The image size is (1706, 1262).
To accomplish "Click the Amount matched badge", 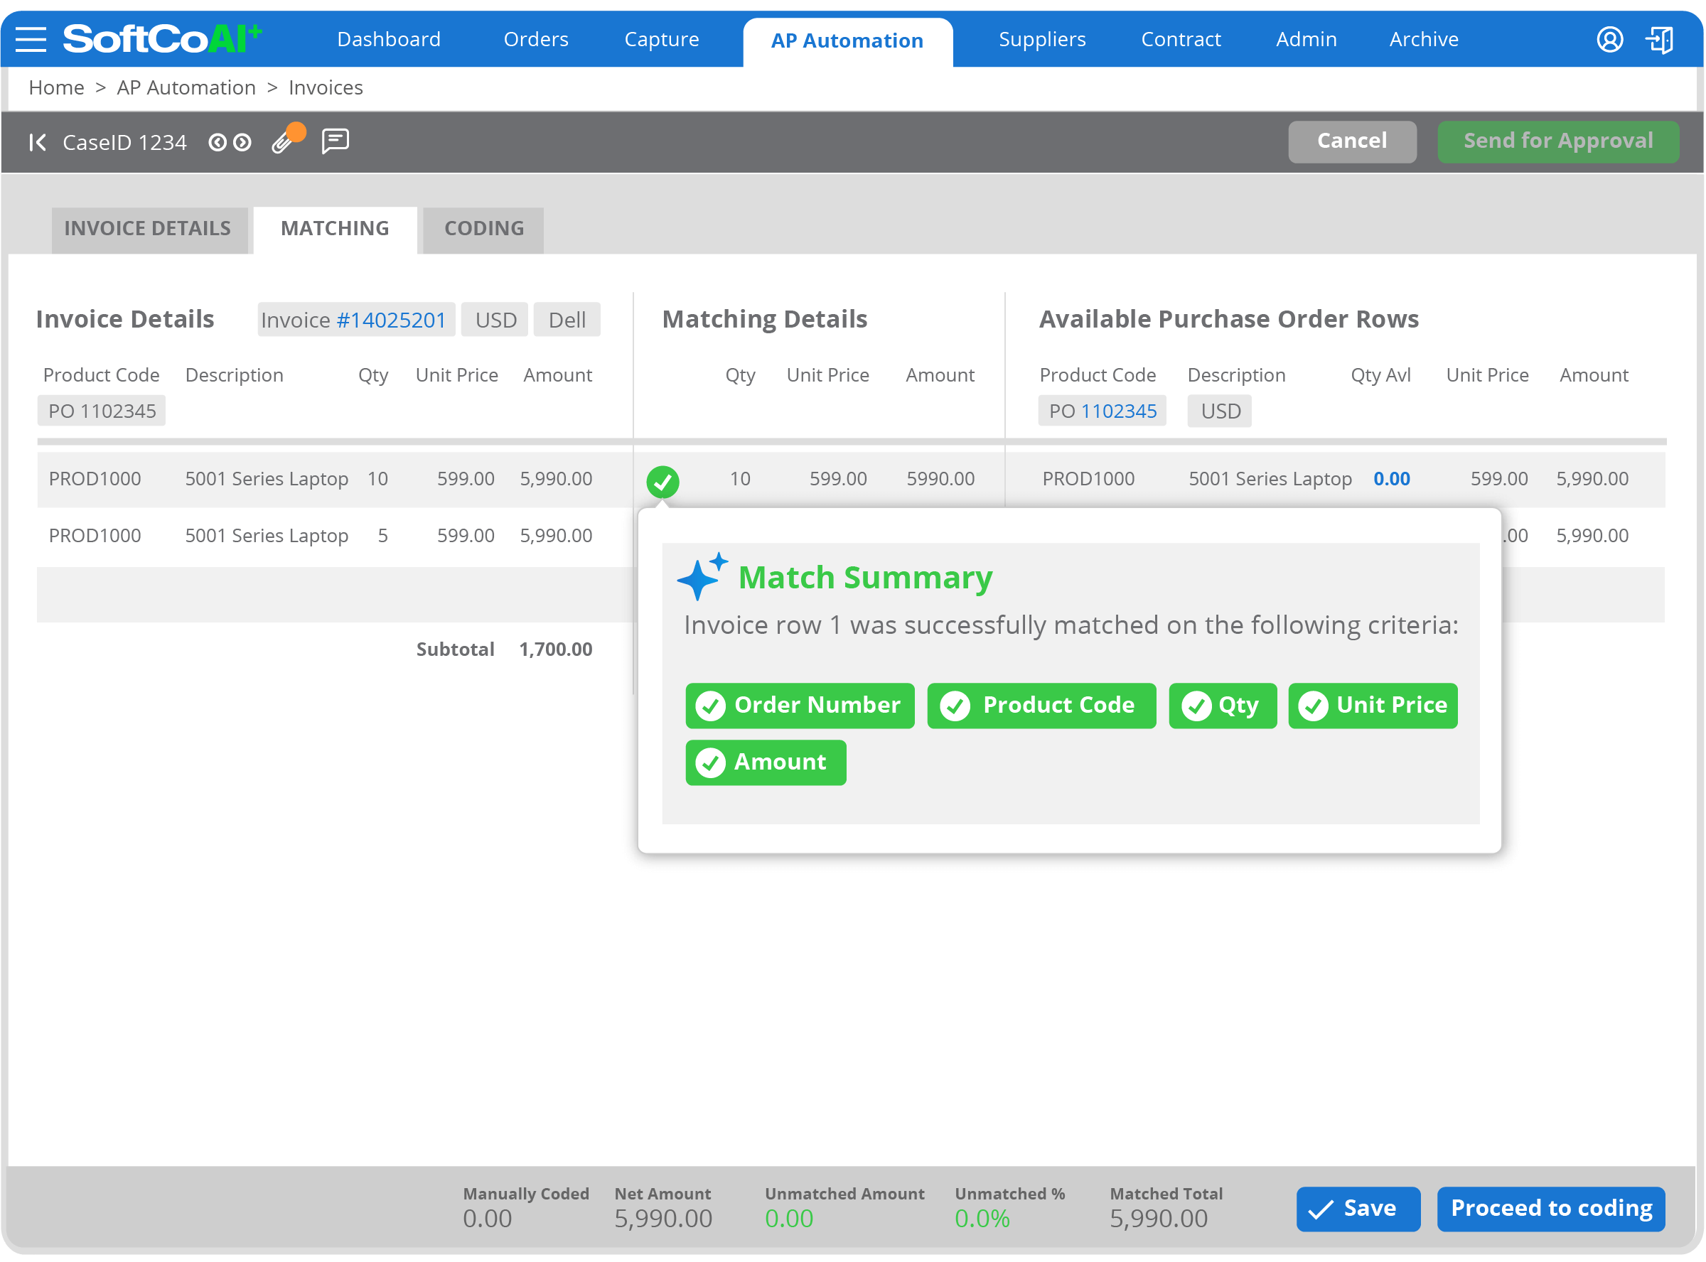I will pos(765,762).
